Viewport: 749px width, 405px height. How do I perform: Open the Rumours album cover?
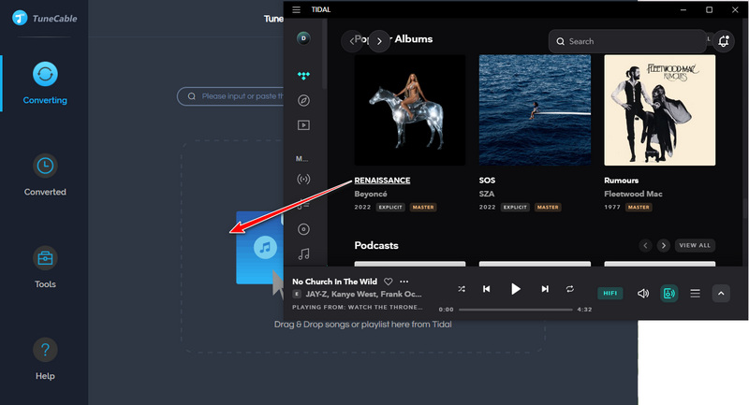click(x=660, y=110)
